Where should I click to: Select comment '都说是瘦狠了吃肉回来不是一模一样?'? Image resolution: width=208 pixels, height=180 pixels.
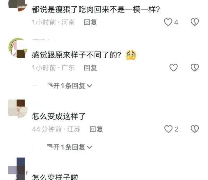[96, 9]
